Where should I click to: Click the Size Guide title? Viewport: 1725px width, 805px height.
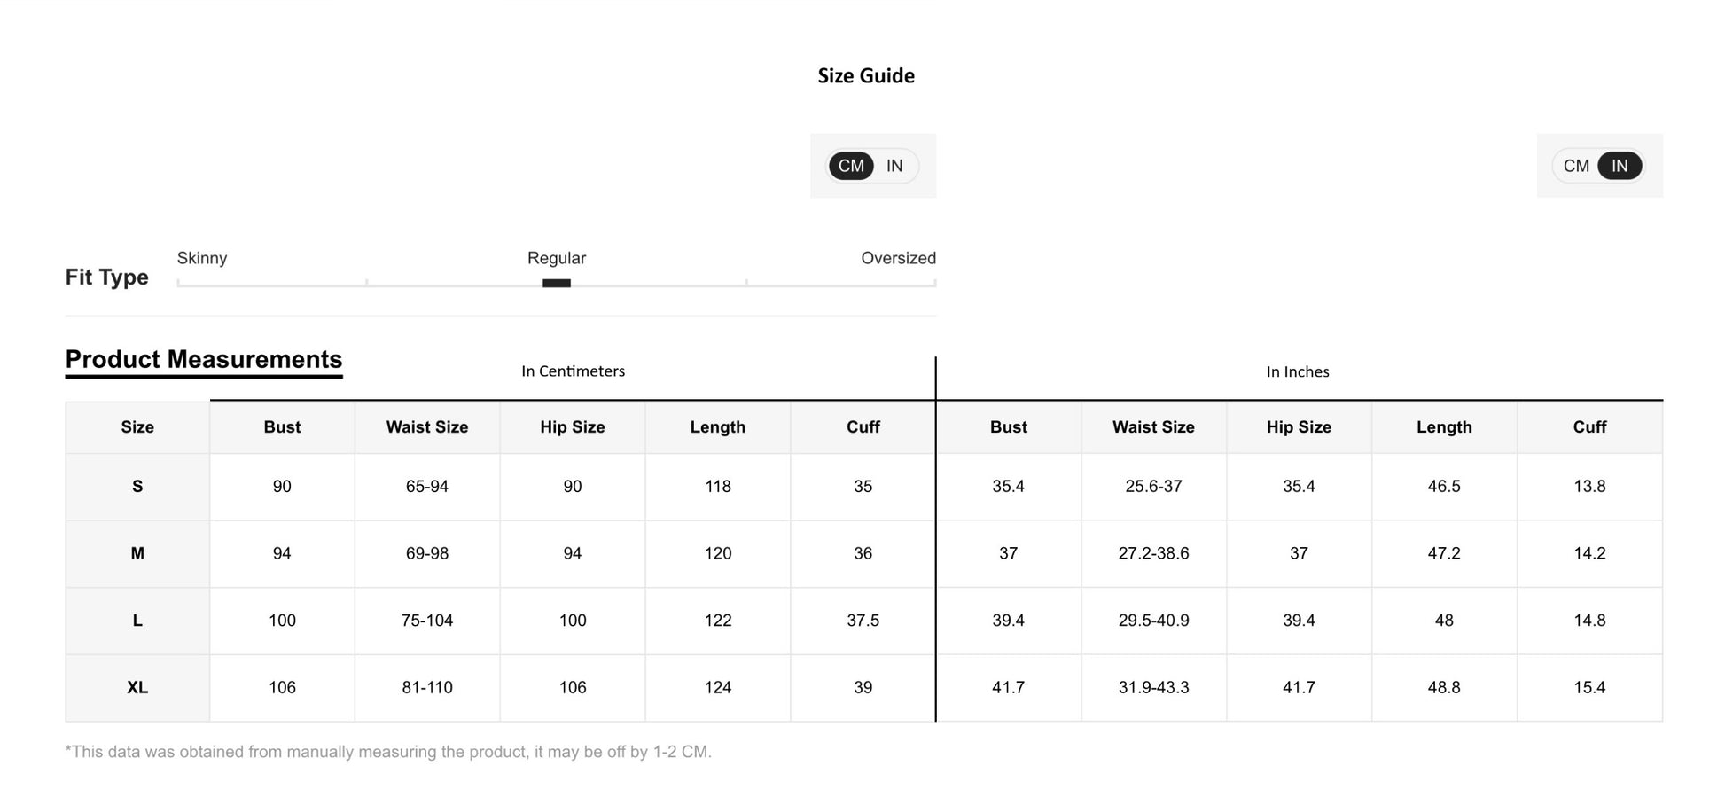pyautogui.click(x=865, y=76)
